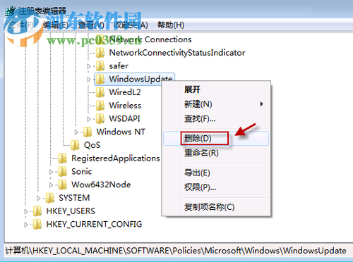Click the safer folder icon
The image size is (353, 262).
click(100, 65)
